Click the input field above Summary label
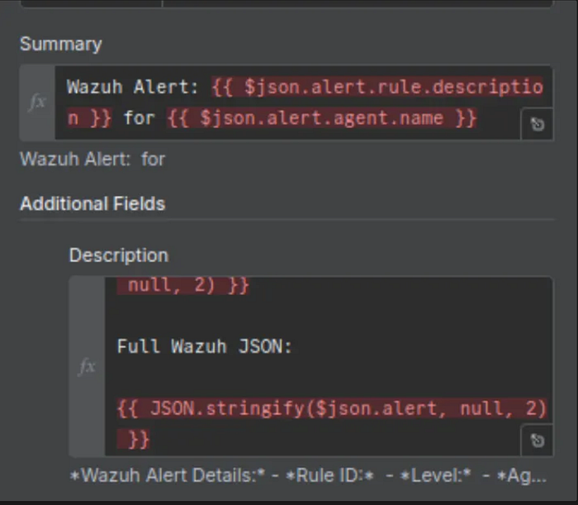 click(x=287, y=3)
